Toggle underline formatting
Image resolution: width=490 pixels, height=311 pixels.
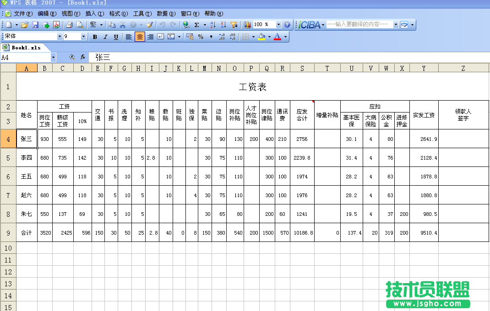pyautogui.click(x=115, y=37)
